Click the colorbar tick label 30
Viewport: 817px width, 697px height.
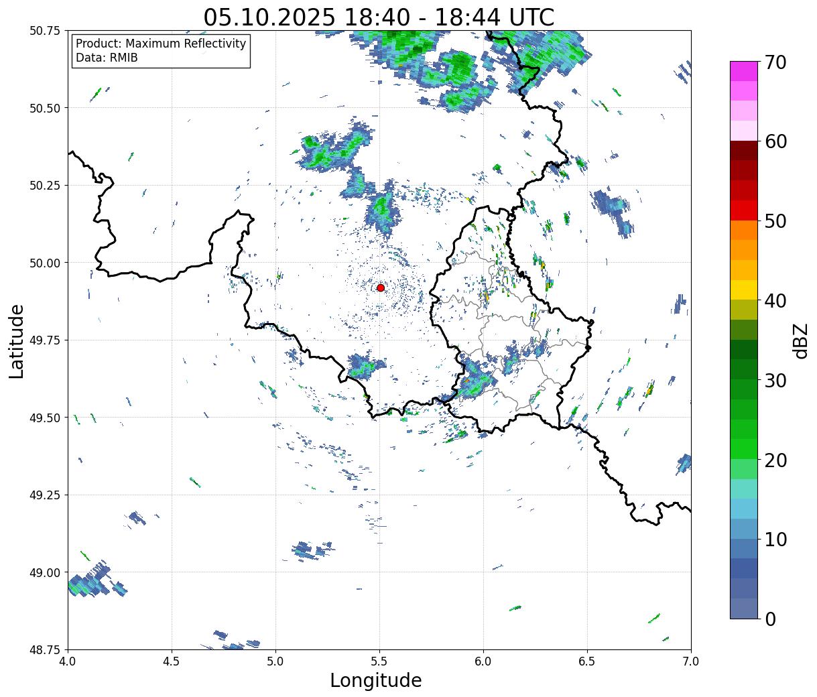pos(775,381)
